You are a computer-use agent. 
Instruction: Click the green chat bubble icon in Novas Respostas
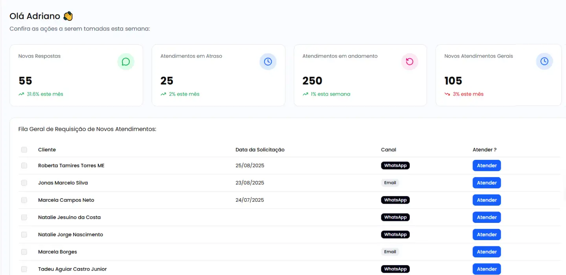tap(126, 62)
